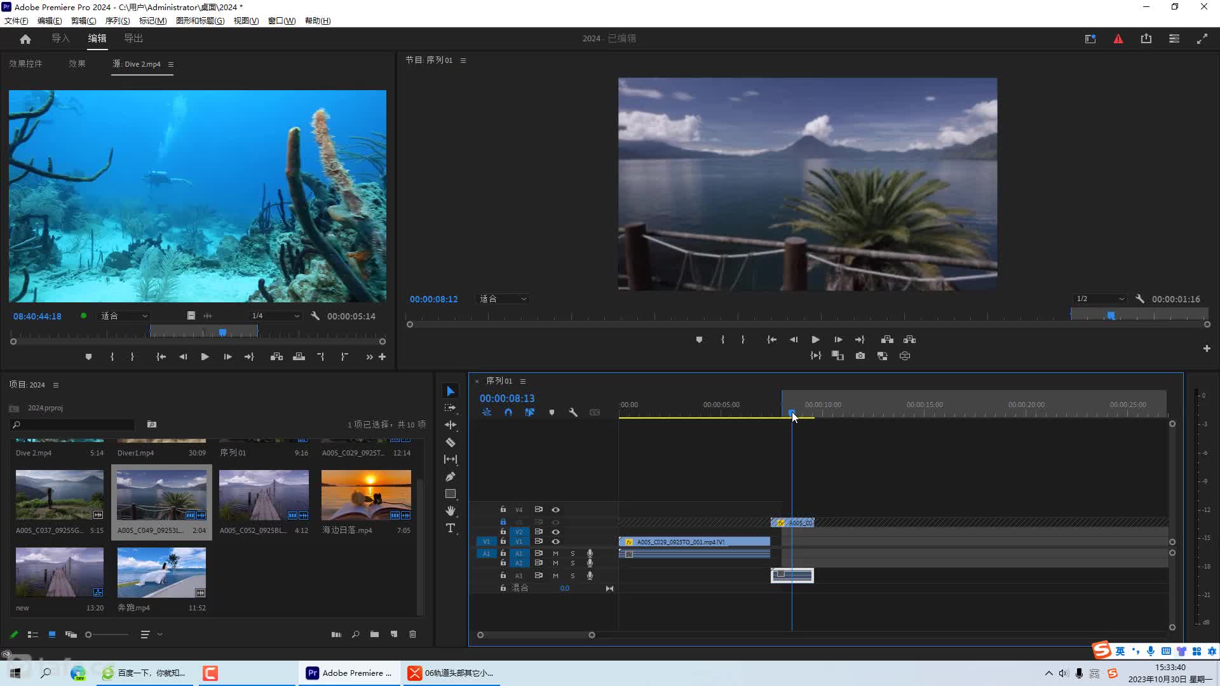Click Overwrite button in source monitor
The height and width of the screenshot is (686, 1220).
click(299, 357)
